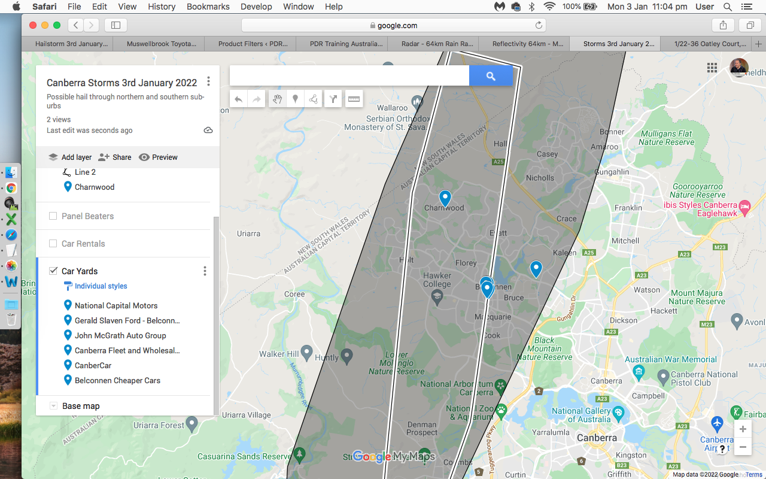Select Line 2 in the layer list
The width and height of the screenshot is (766, 479).
click(85, 172)
